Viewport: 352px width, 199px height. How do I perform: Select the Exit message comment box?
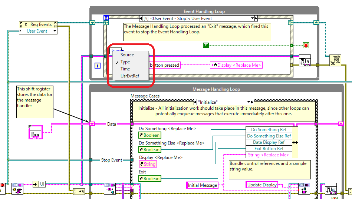coord(197,32)
